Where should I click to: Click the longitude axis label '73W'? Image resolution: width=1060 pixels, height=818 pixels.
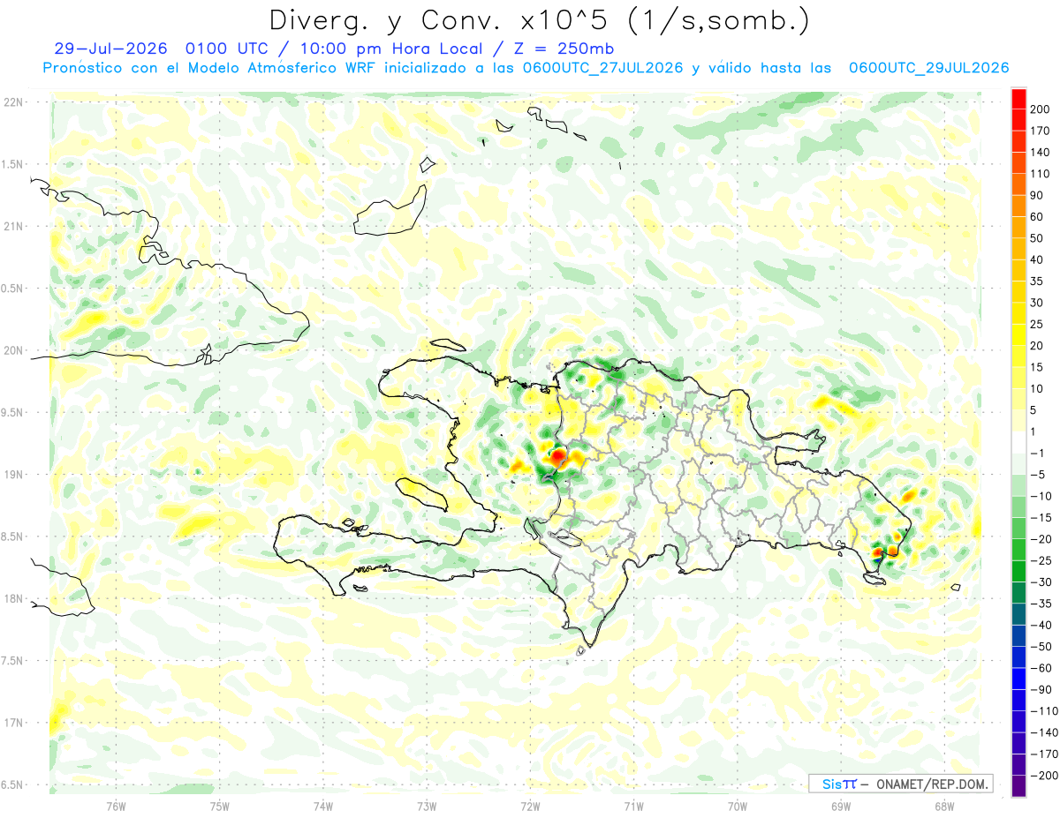[427, 806]
